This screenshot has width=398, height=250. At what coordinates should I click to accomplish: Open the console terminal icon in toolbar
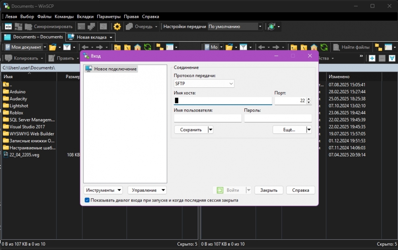click(81, 26)
